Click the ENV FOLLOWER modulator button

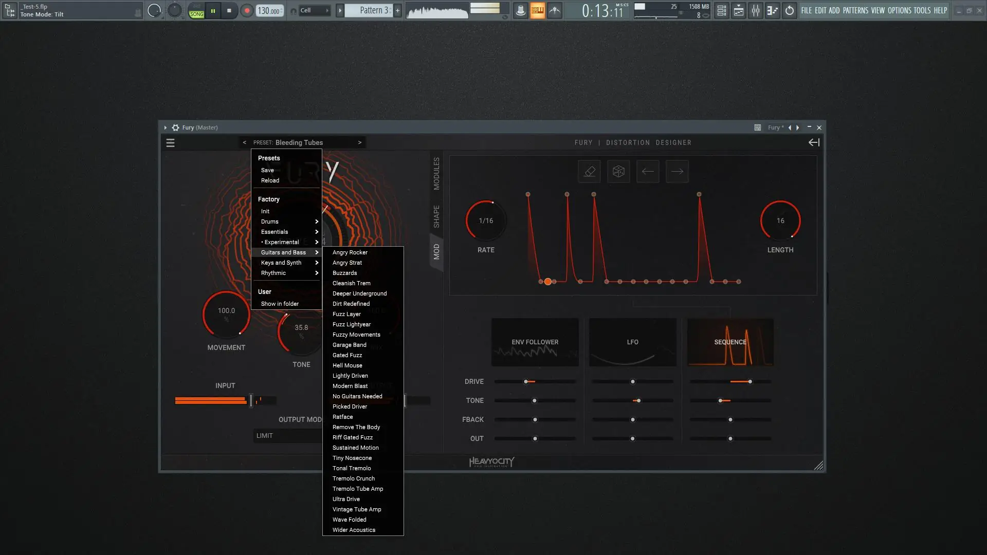click(535, 342)
